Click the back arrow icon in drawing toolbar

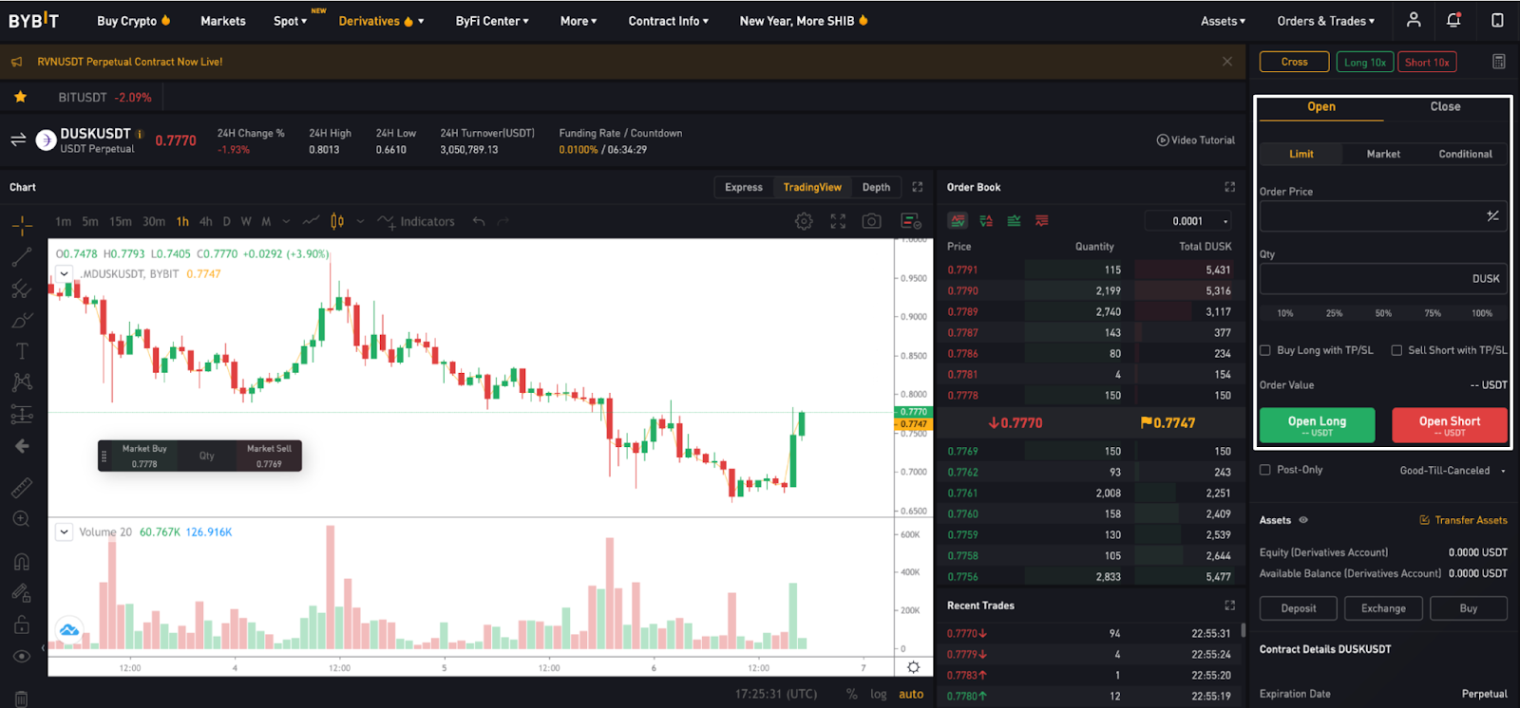point(22,446)
